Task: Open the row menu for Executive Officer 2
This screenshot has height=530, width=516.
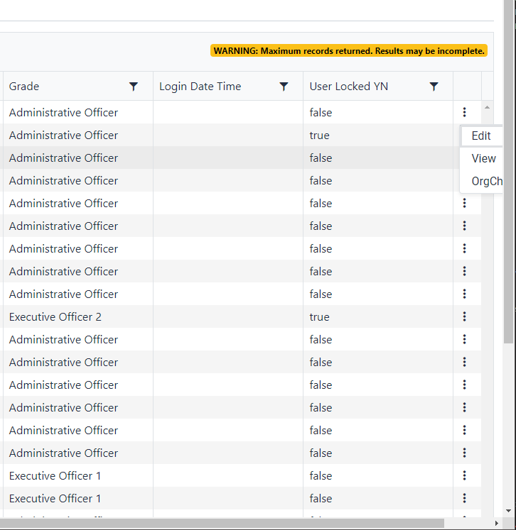Action: [x=464, y=316]
